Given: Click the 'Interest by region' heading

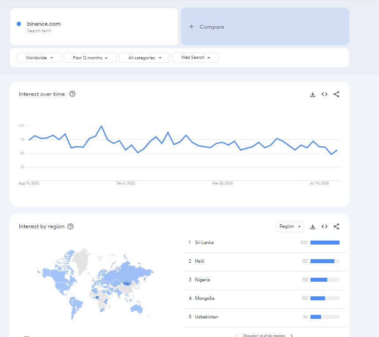Looking at the screenshot, I should coord(42,226).
